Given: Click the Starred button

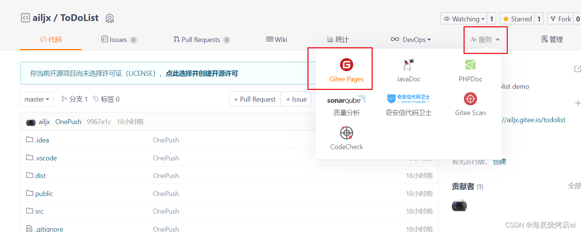Looking at the screenshot, I should pyautogui.click(x=517, y=19).
